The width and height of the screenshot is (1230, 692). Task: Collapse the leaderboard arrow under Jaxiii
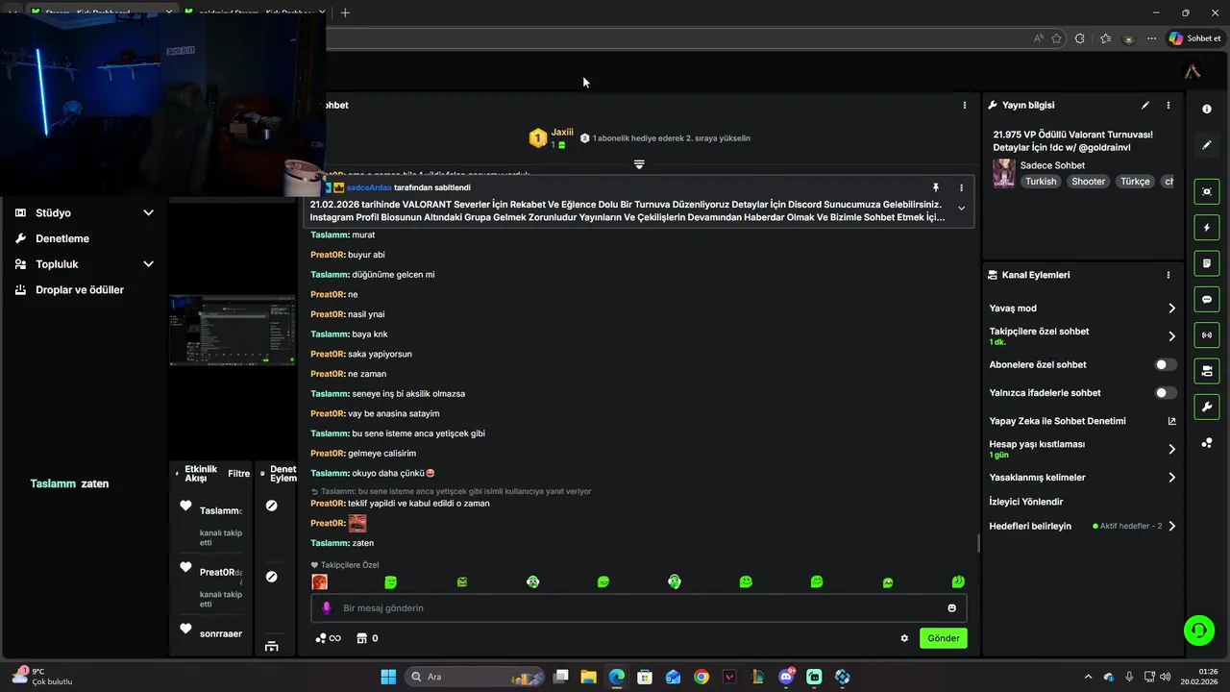pyautogui.click(x=639, y=165)
